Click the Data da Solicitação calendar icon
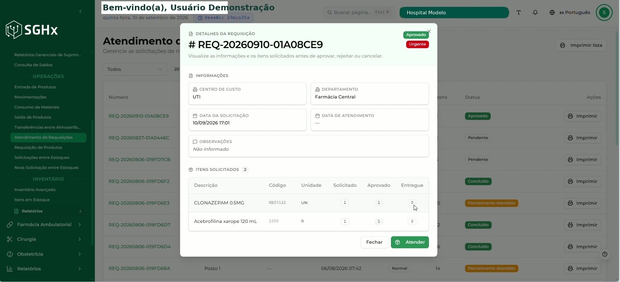 [195, 116]
